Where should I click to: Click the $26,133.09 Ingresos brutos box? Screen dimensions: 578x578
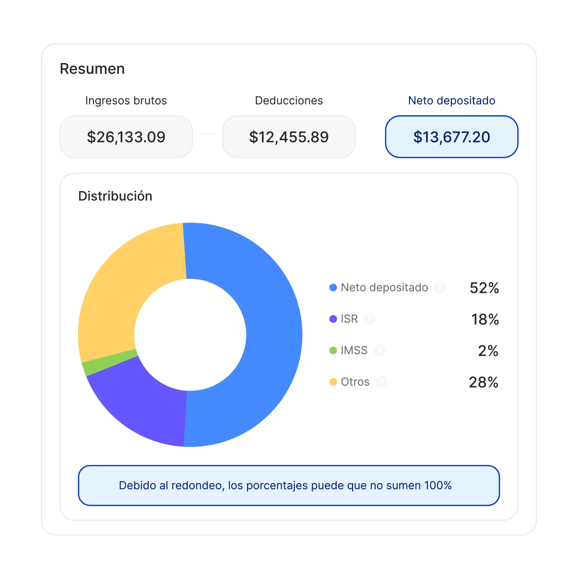tap(126, 137)
